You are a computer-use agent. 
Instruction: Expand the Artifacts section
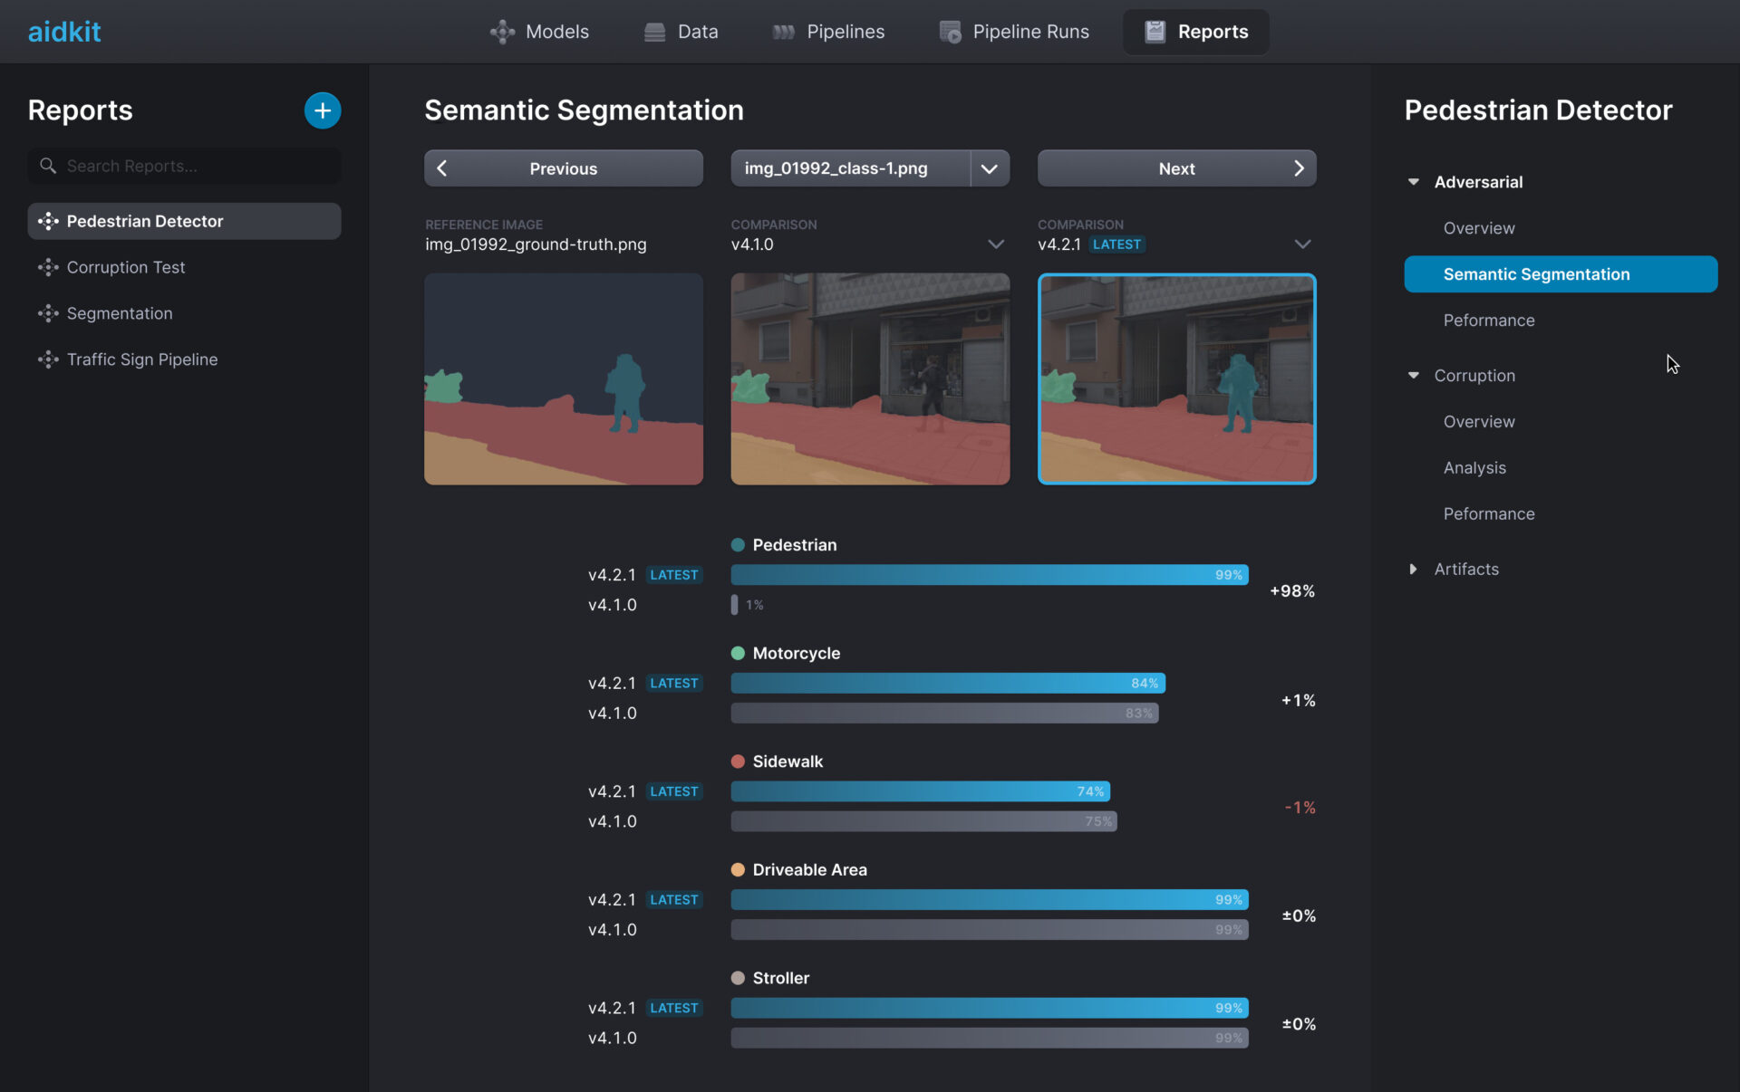[x=1413, y=570]
